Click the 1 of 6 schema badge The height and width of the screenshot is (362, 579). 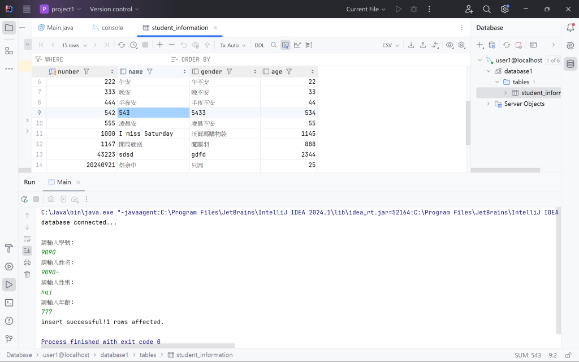click(553, 61)
